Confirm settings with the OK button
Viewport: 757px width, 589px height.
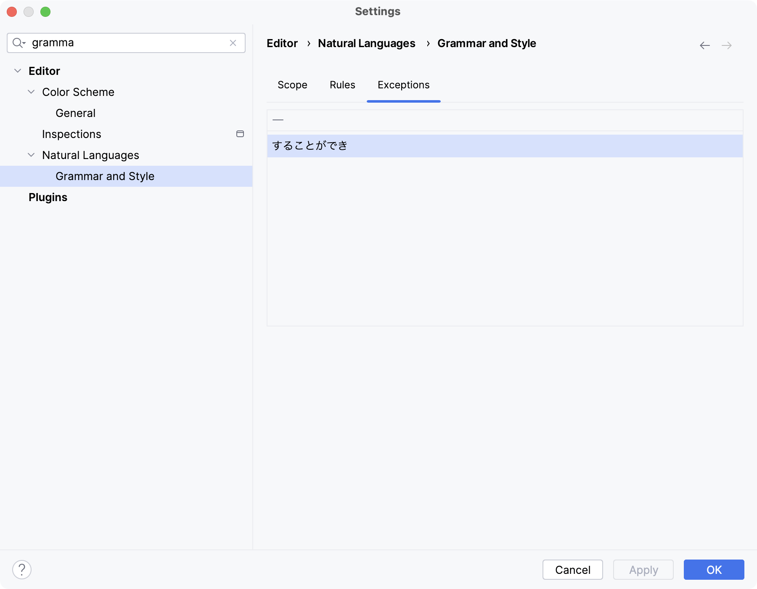click(714, 570)
